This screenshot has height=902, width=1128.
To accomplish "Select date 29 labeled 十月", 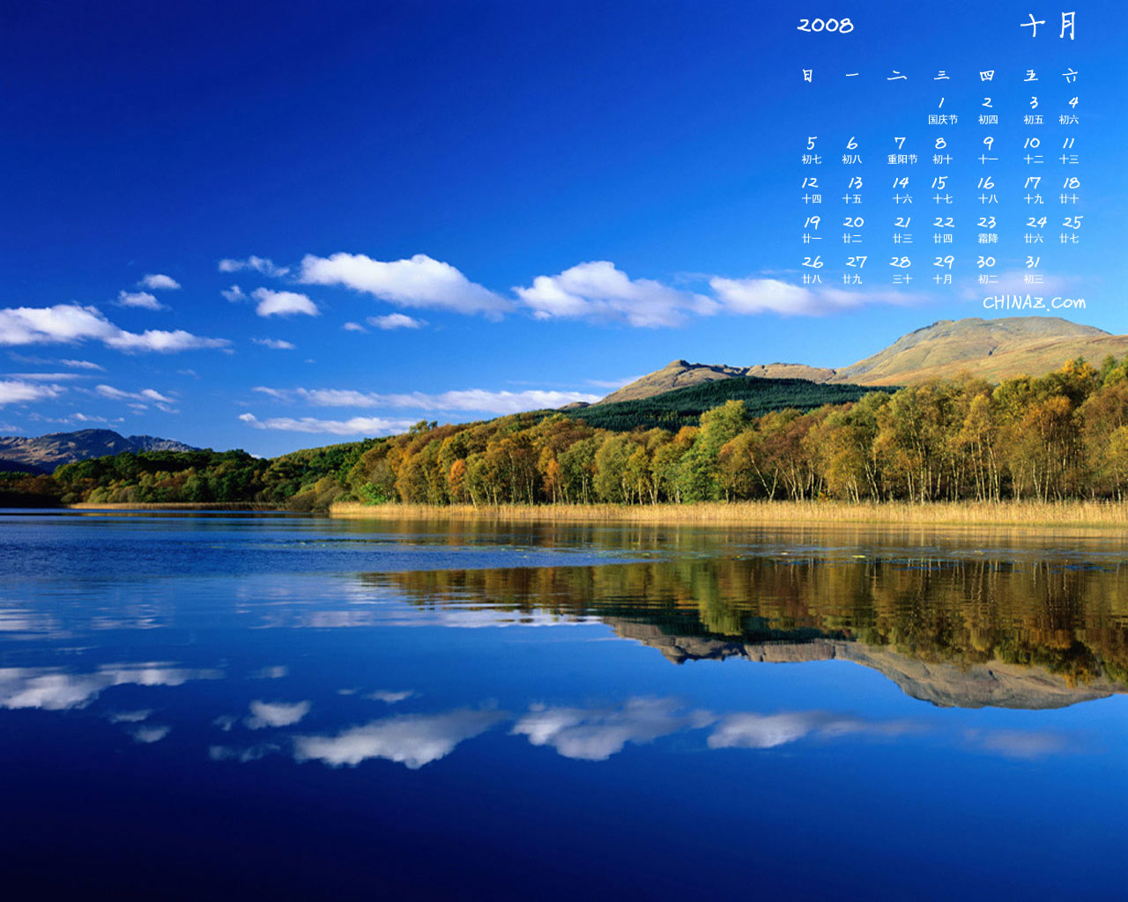I will click(943, 268).
